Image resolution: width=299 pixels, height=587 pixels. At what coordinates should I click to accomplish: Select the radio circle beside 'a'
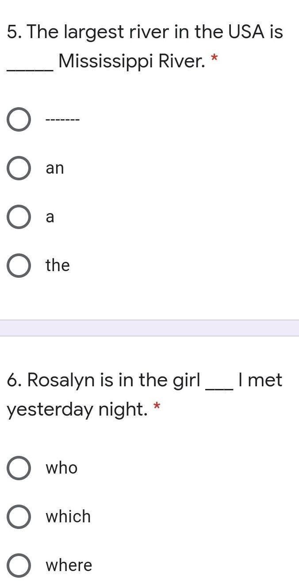coord(19,217)
